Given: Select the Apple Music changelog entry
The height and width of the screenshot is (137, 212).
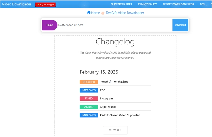Looking at the screenshot, I should pyautogui.click(x=108, y=107).
